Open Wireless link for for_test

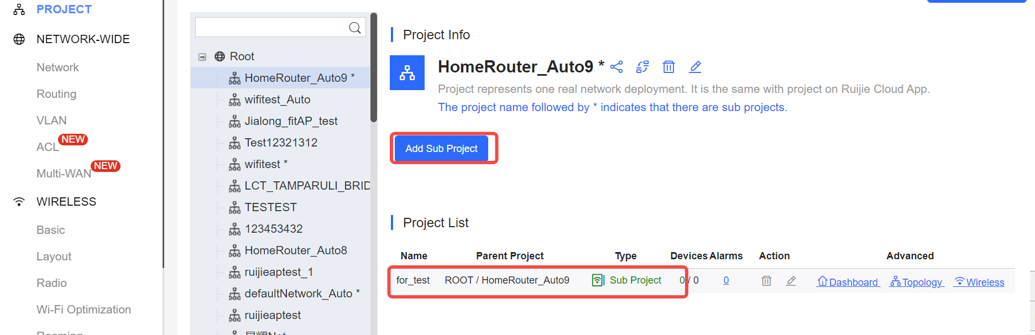(979, 282)
